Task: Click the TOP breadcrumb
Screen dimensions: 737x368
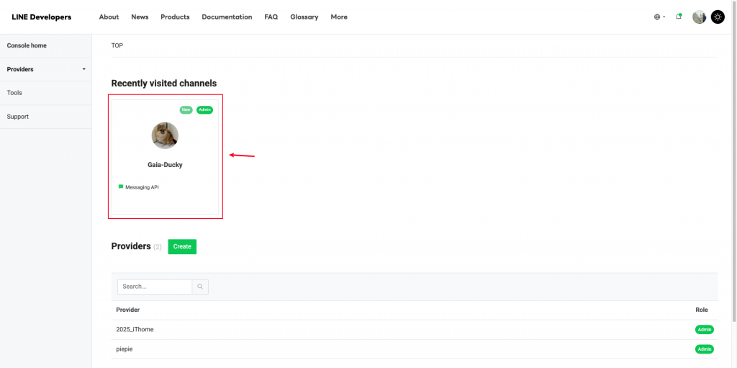Action: [x=117, y=45]
